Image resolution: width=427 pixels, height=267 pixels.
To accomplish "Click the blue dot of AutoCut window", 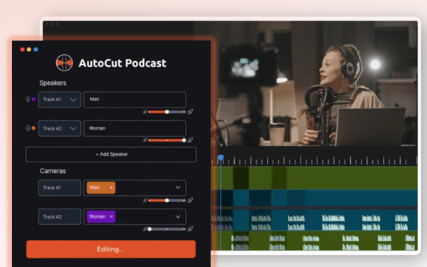I will (36, 49).
